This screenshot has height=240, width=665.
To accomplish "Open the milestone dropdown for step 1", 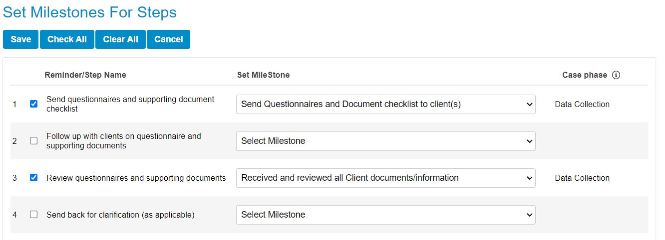I will coord(386,104).
